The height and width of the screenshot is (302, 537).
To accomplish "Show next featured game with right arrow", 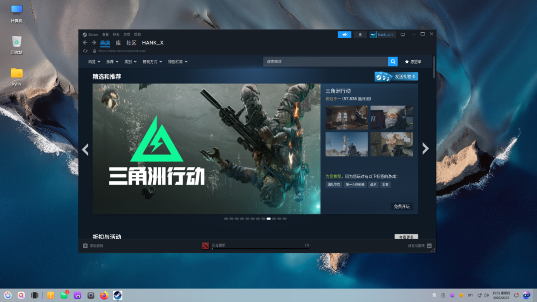I will point(425,149).
